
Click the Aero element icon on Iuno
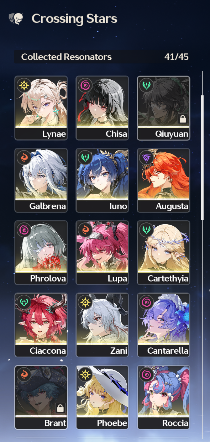pos(85,158)
